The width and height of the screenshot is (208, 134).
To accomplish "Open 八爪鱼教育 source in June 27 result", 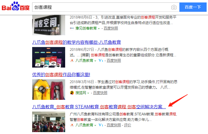I will point(84,60).
